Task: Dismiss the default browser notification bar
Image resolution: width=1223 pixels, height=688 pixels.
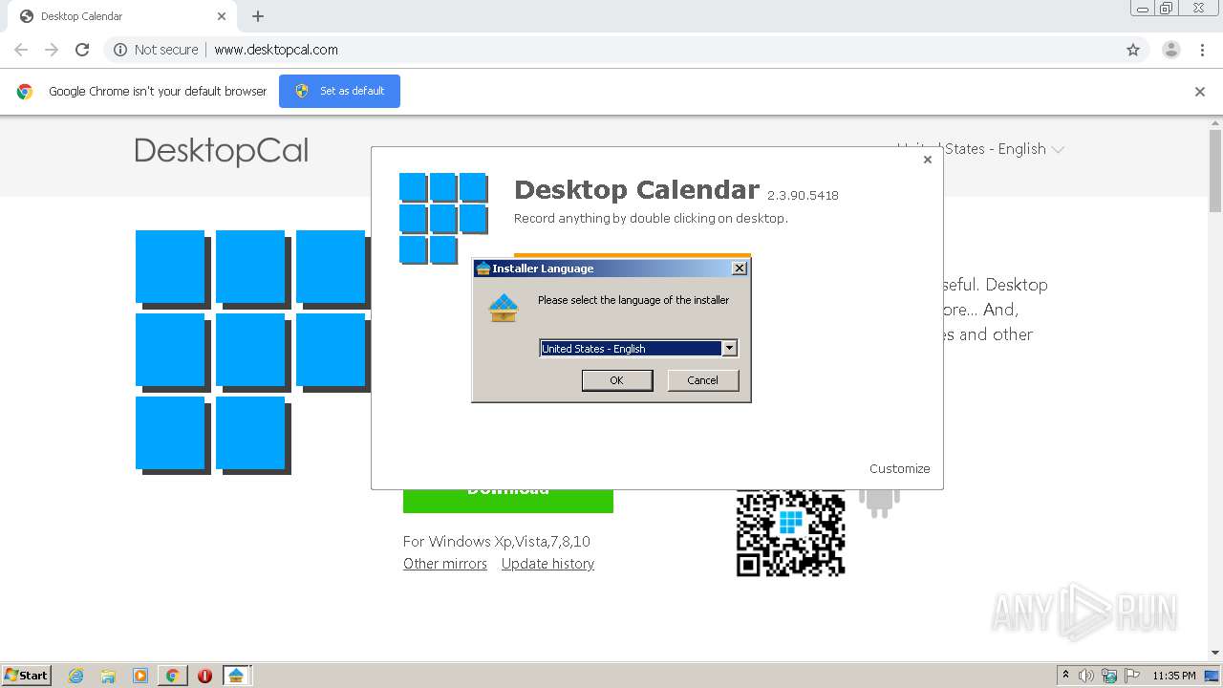Action: (1200, 92)
